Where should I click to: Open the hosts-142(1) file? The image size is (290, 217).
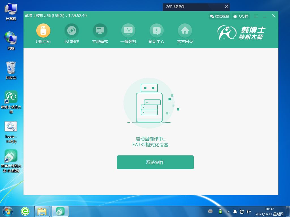coord(11,127)
